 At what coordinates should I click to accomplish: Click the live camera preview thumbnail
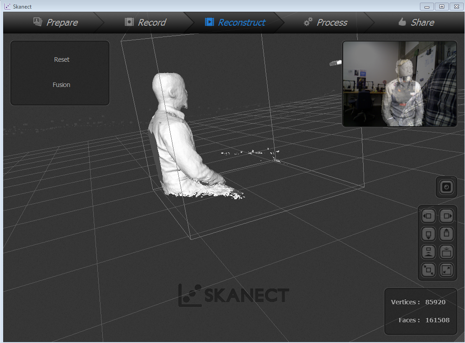click(400, 84)
